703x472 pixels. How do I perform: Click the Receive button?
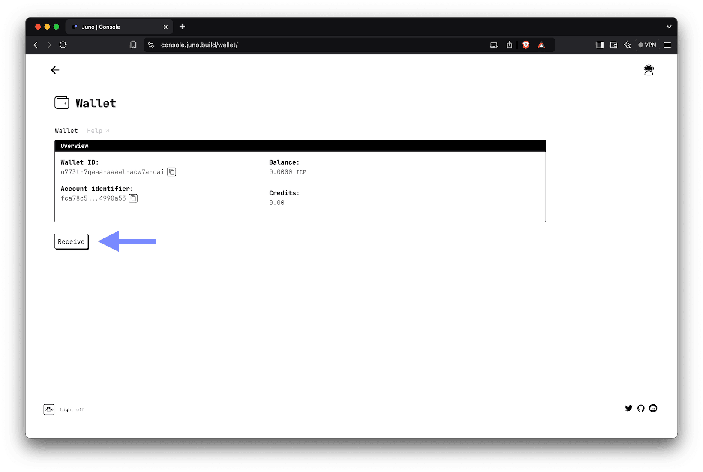pos(71,241)
